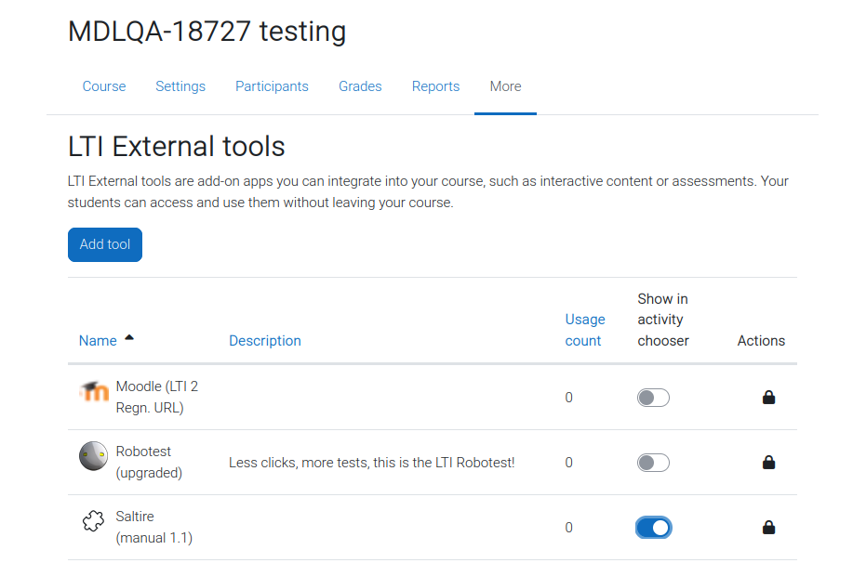
Task: Disable activity chooser for Saltire (manual 1.1)
Action: (653, 528)
